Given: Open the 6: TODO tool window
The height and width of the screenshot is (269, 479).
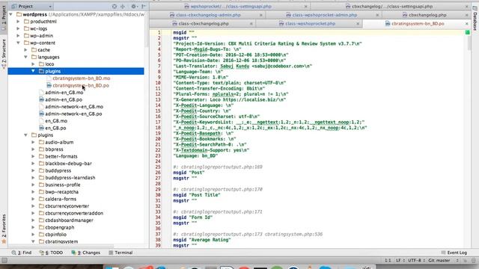Looking at the screenshot, I should click(x=51, y=253).
